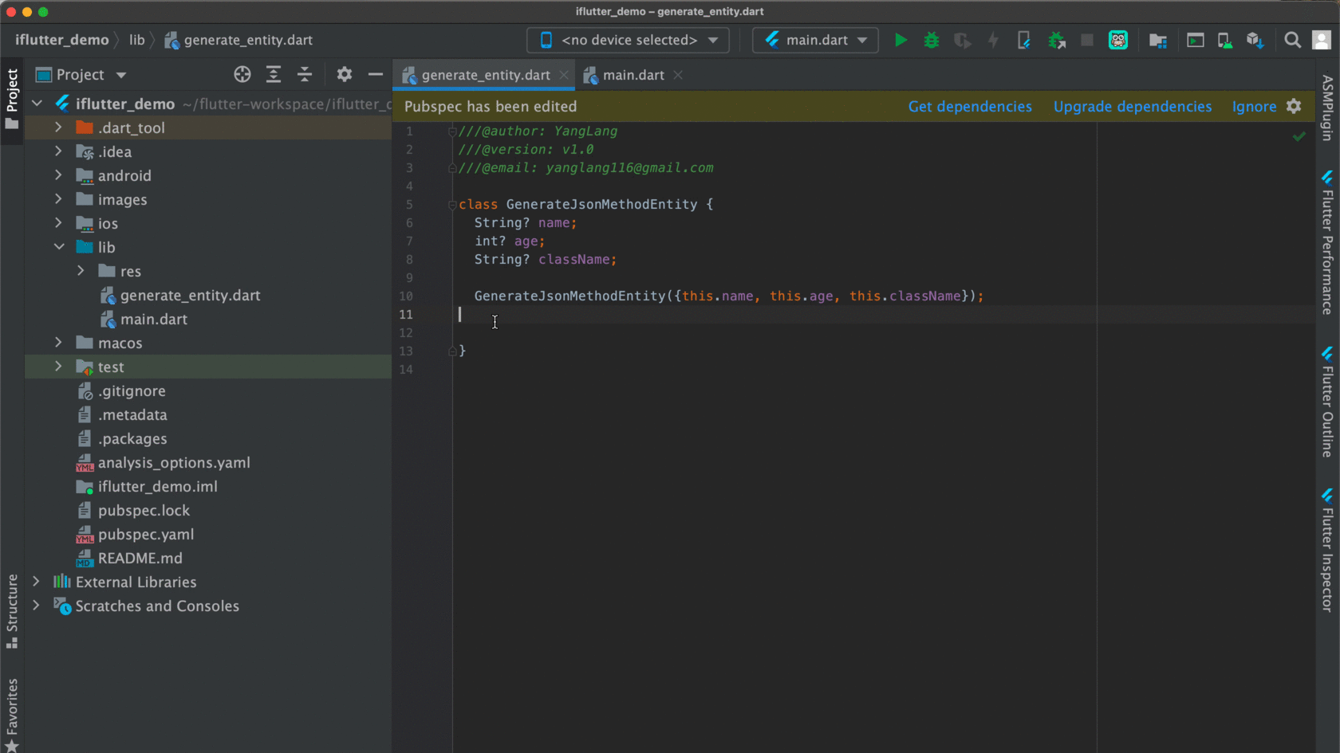Screen dimensions: 1340x753
Task: Click Collapse All icon in Project panel
Action: [305, 74]
